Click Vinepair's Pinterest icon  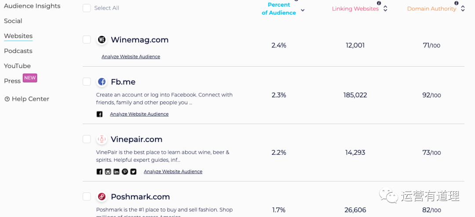pyautogui.click(x=125, y=172)
